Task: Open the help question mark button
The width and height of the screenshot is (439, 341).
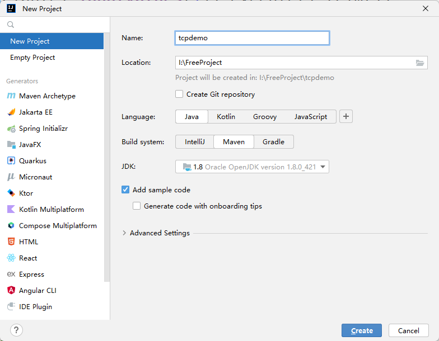Action: [17, 330]
